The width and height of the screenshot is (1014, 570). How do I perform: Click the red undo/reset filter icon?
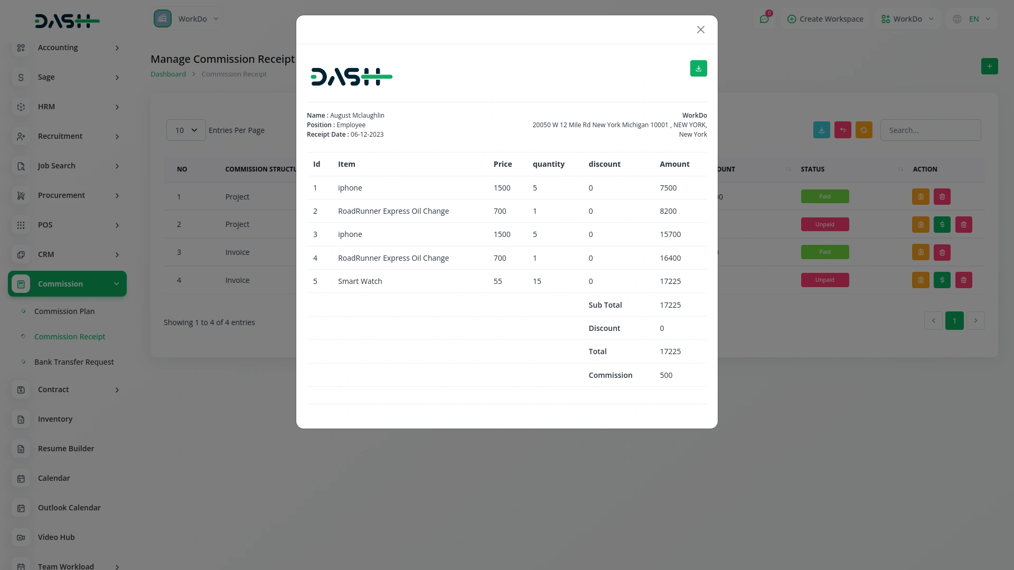pos(842,130)
